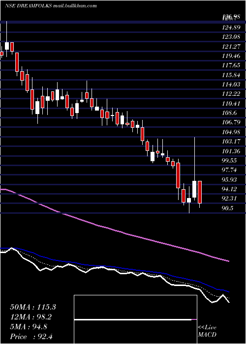Click the pink 50MA line
246x344 pixels.
(x=114, y=229)
